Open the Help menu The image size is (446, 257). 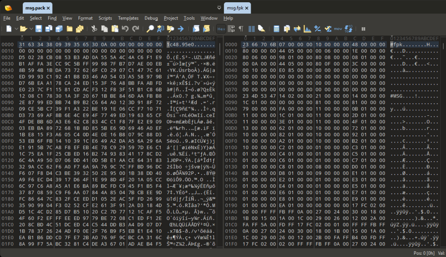coord(228,18)
